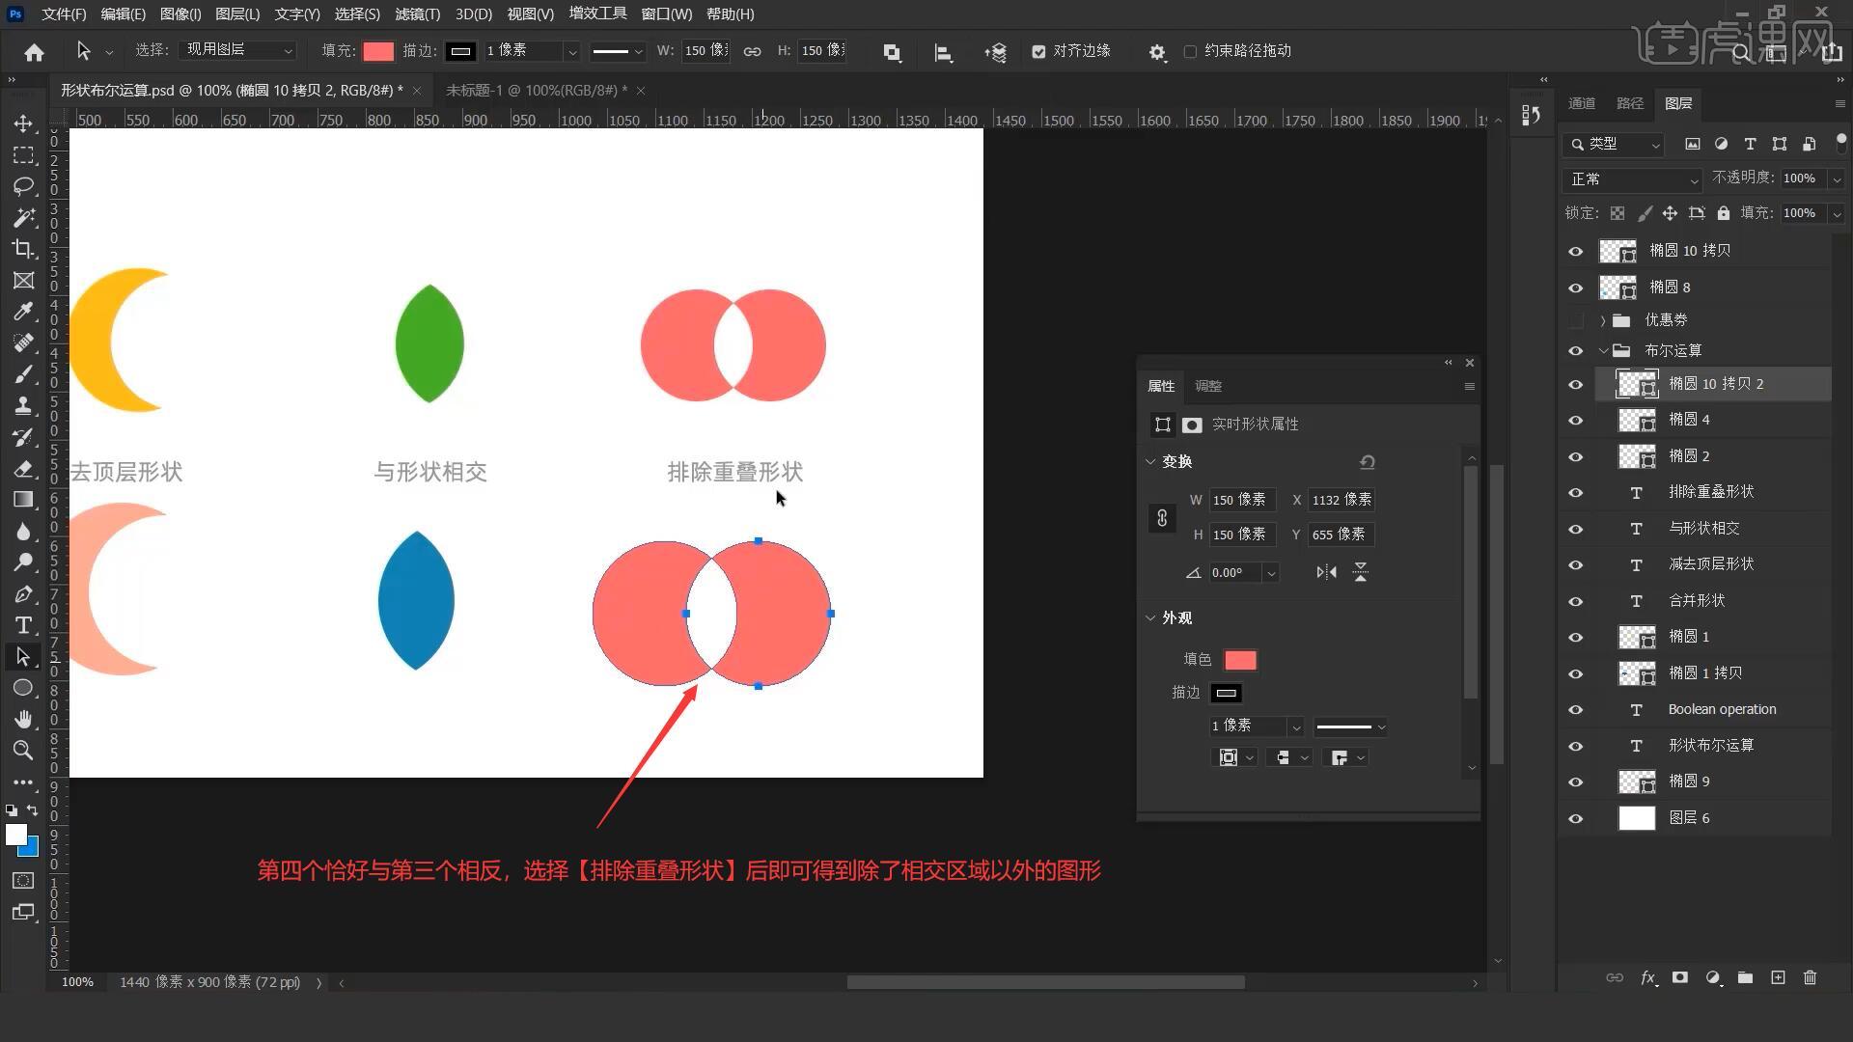Viewport: 1853px width, 1042px height.
Task: Select the Horizontal Type tool
Action: (x=23, y=625)
